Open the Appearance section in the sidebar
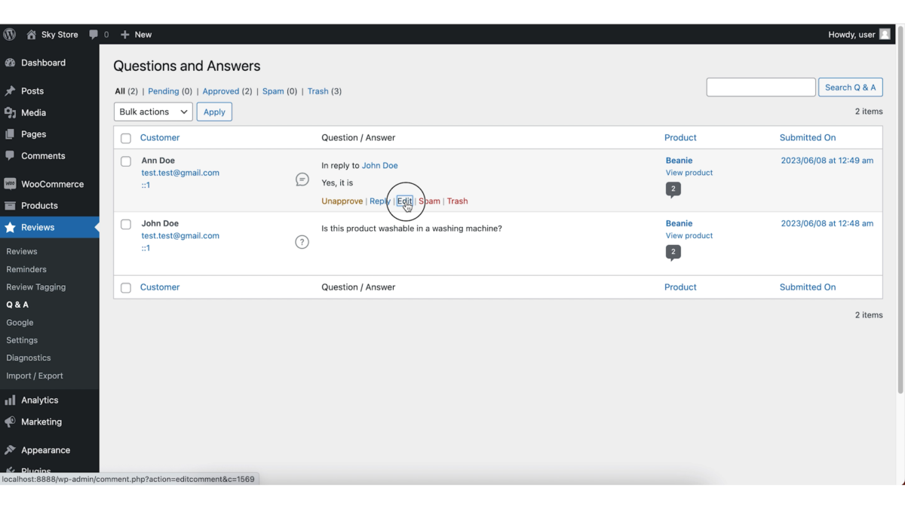905x509 pixels. [x=44, y=449]
